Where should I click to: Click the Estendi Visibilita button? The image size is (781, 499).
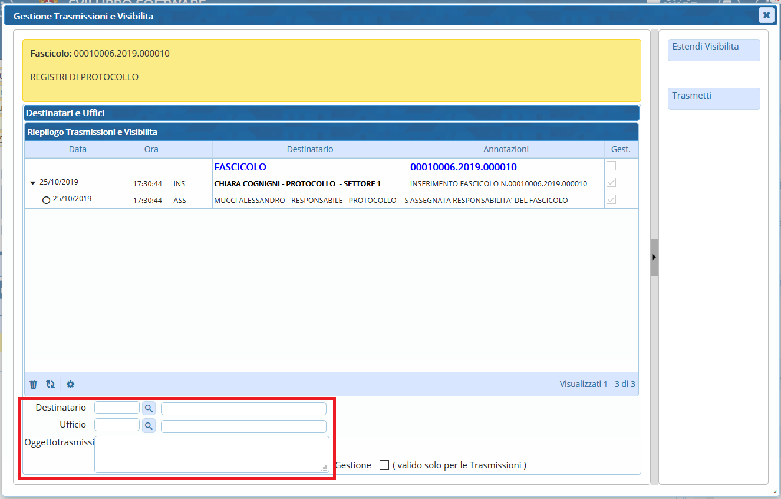(x=713, y=50)
